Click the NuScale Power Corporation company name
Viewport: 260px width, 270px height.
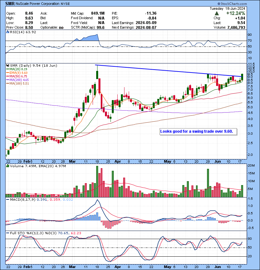(37, 4)
